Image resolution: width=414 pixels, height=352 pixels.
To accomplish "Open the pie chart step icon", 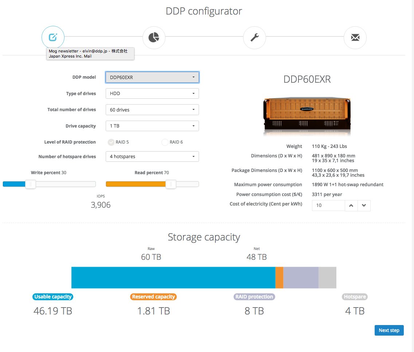I will point(154,38).
